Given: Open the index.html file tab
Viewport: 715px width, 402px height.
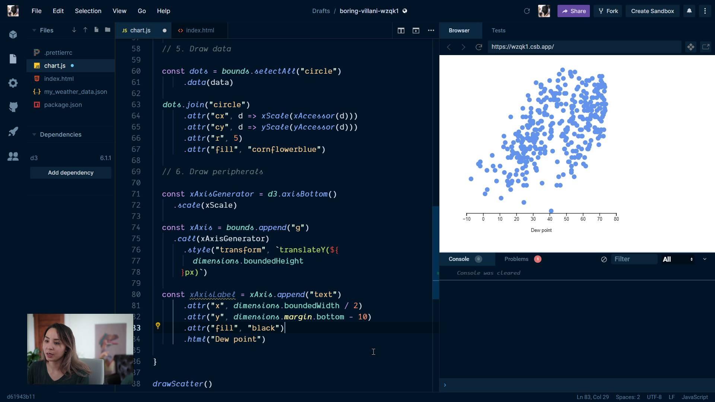Looking at the screenshot, I should pyautogui.click(x=199, y=30).
